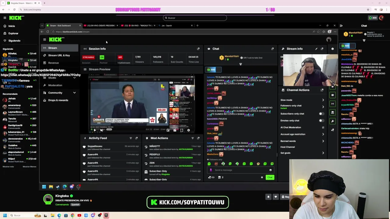Image resolution: width=390 pixels, height=219 pixels.
Task: Click Mostrar Menos link
Action: 29,167
